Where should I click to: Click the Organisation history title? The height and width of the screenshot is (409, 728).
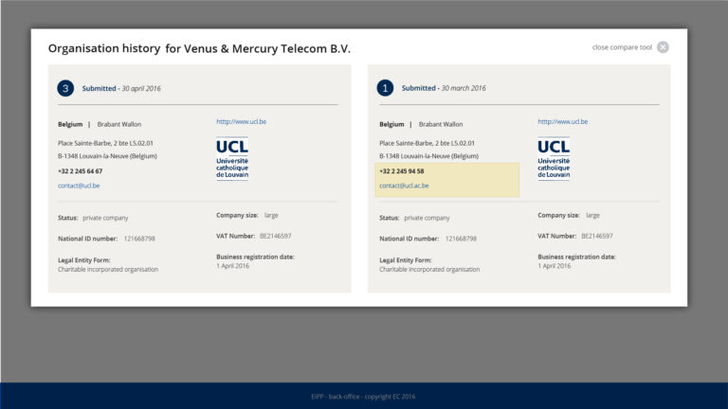tap(199, 48)
